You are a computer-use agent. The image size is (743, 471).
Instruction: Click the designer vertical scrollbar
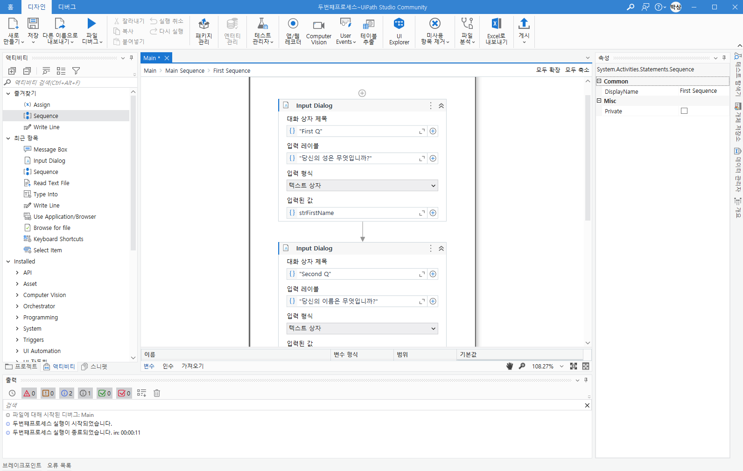click(588, 159)
